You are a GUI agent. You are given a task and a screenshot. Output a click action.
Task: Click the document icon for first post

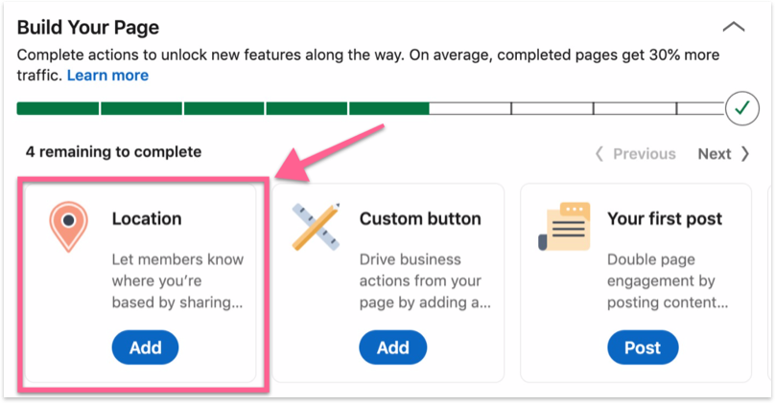point(564,228)
